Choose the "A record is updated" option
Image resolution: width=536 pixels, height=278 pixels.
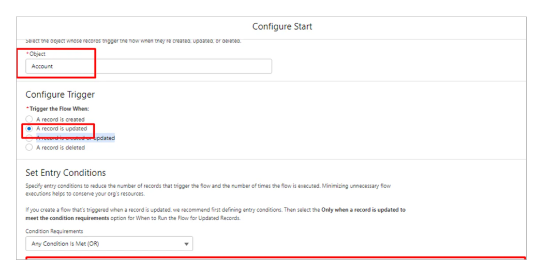tap(29, 129)
